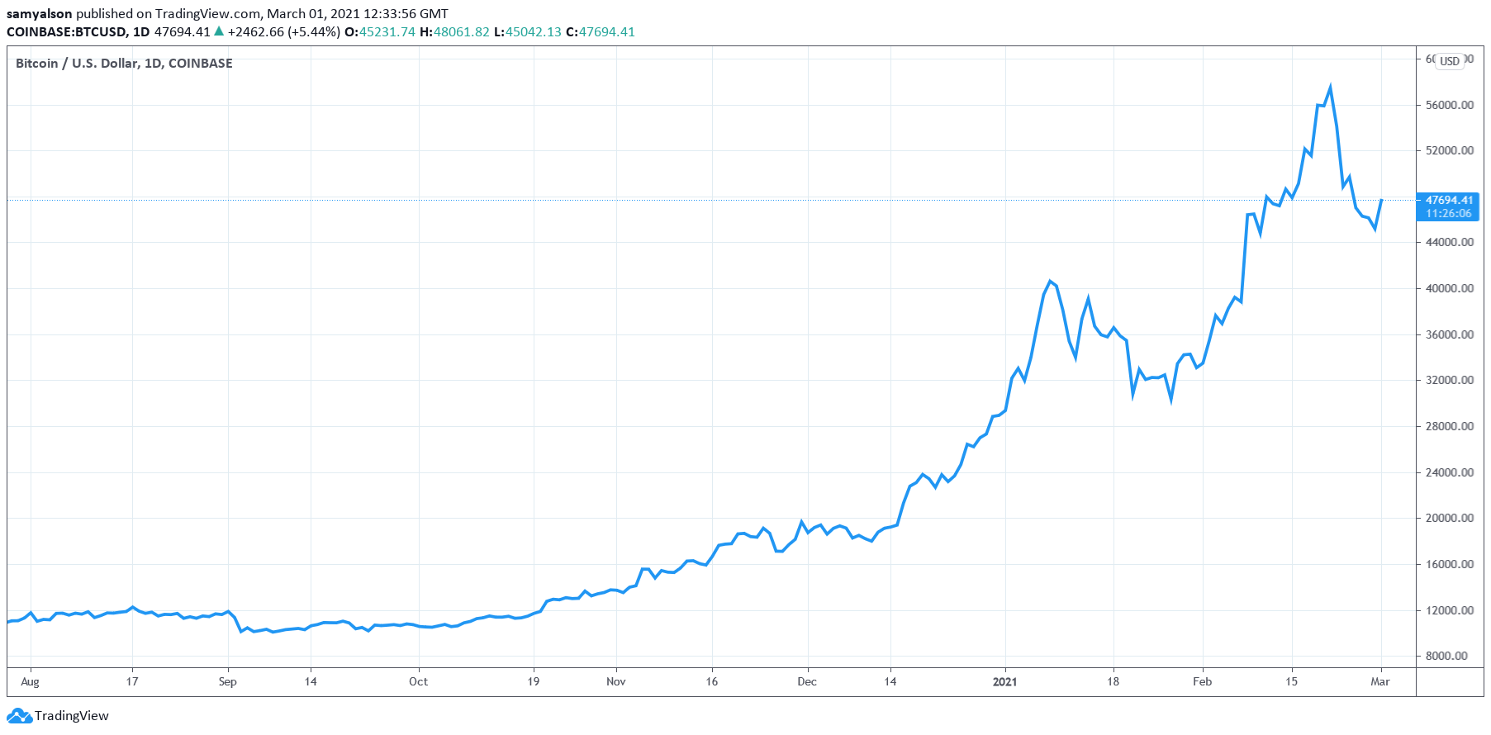Click the 16000.00 price axis label
This screenshot has height=735, width=1491.
tap(1450, 564)
